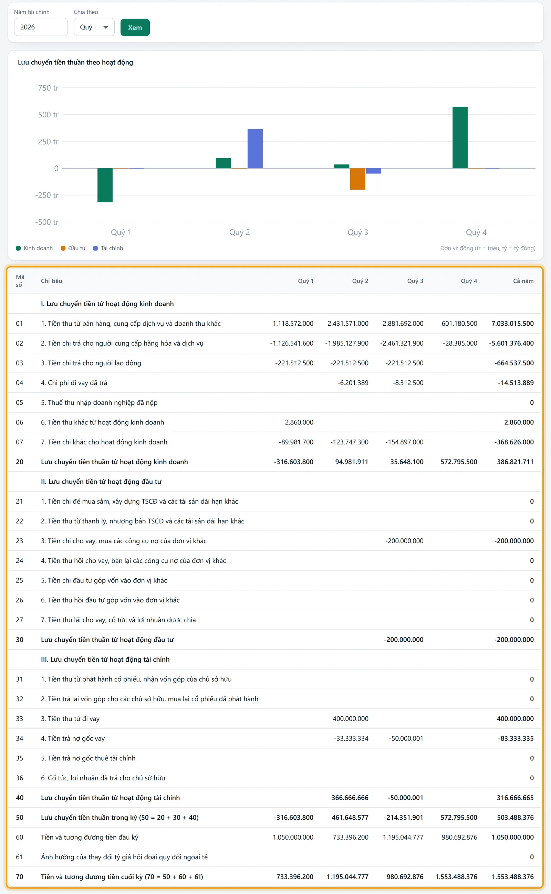Click 'Ảnh hưởng của thay đổi tỷ giá' row
The width and height of the screenshot is (551, 894).
point(275,857)
